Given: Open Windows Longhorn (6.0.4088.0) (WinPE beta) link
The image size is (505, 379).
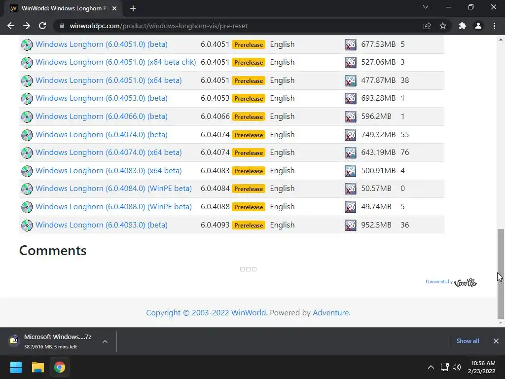Looking at the screenshot, I should tap(114, 207).
